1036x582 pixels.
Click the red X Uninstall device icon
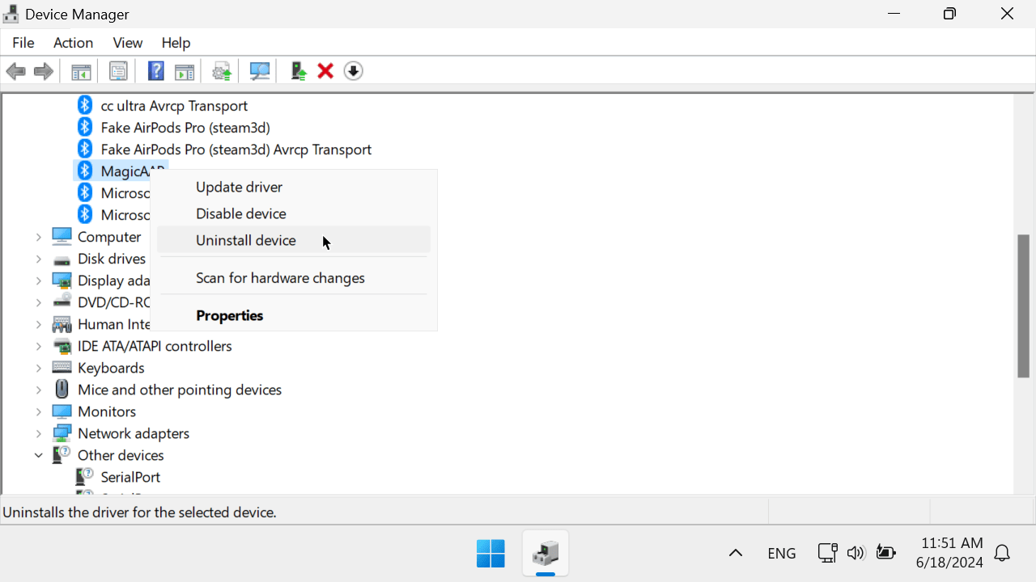point(325,71)
